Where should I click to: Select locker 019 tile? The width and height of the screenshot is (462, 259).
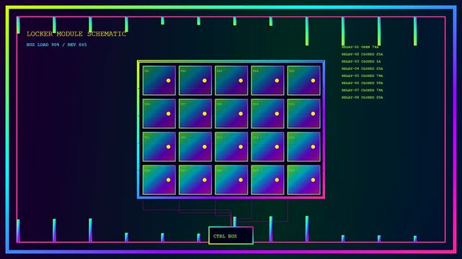pyautogui.click(x=267, y=180)
